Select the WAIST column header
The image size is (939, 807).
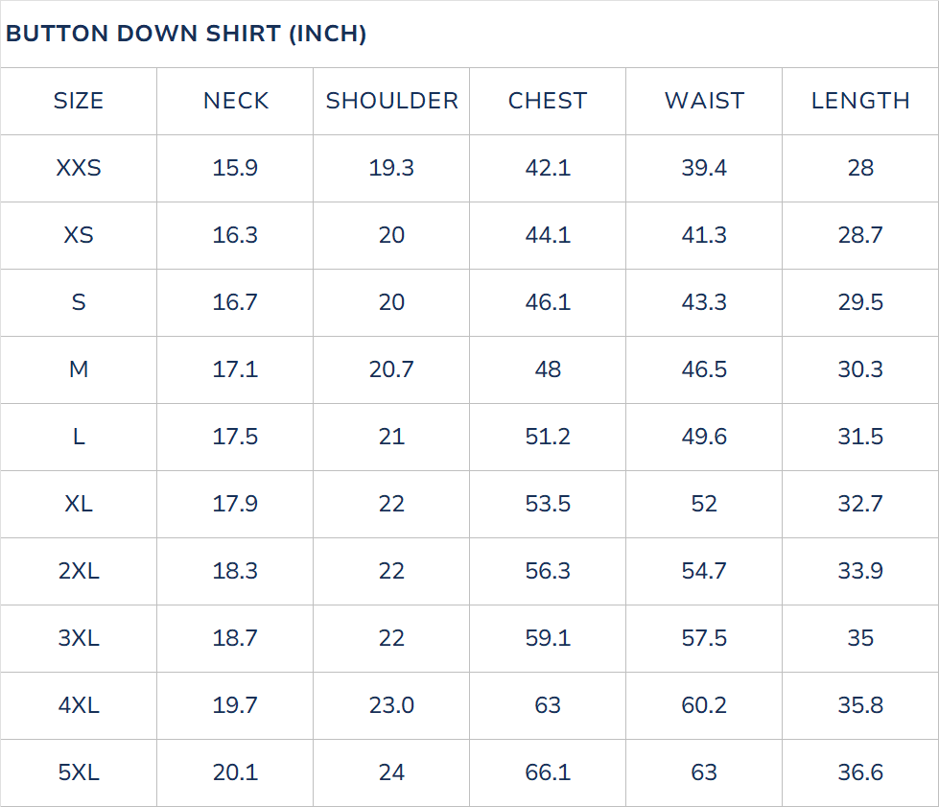pos(704,101)
